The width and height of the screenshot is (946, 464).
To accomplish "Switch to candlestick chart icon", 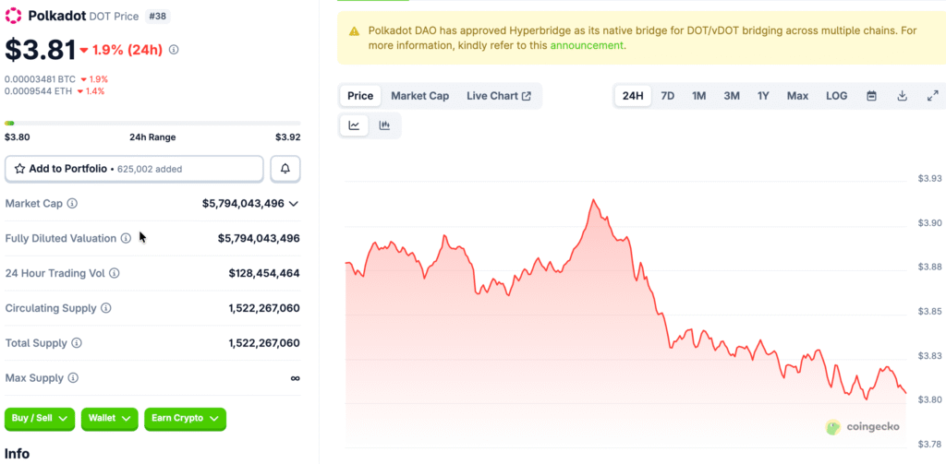I will click(384, 125).
